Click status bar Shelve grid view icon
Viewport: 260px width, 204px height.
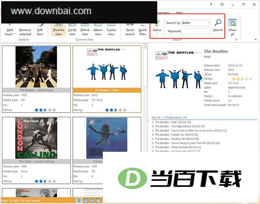coord(92,201)
